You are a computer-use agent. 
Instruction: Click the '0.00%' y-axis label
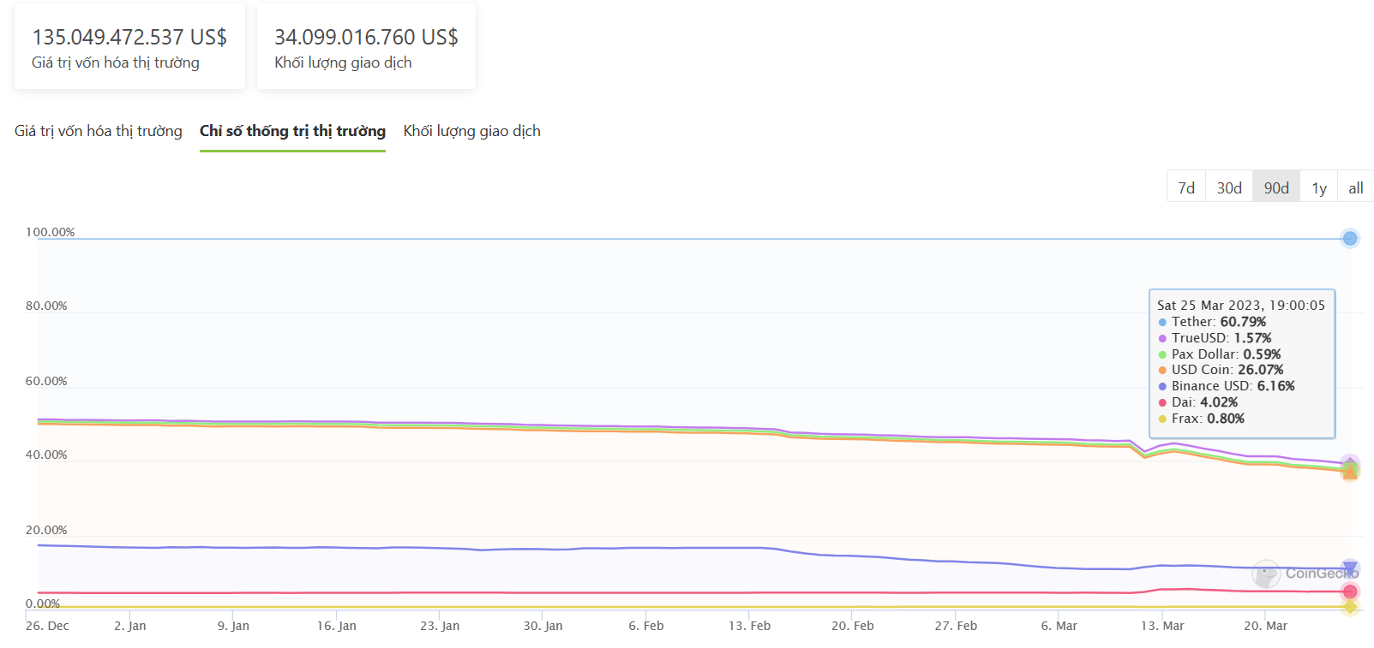(43, 603)
